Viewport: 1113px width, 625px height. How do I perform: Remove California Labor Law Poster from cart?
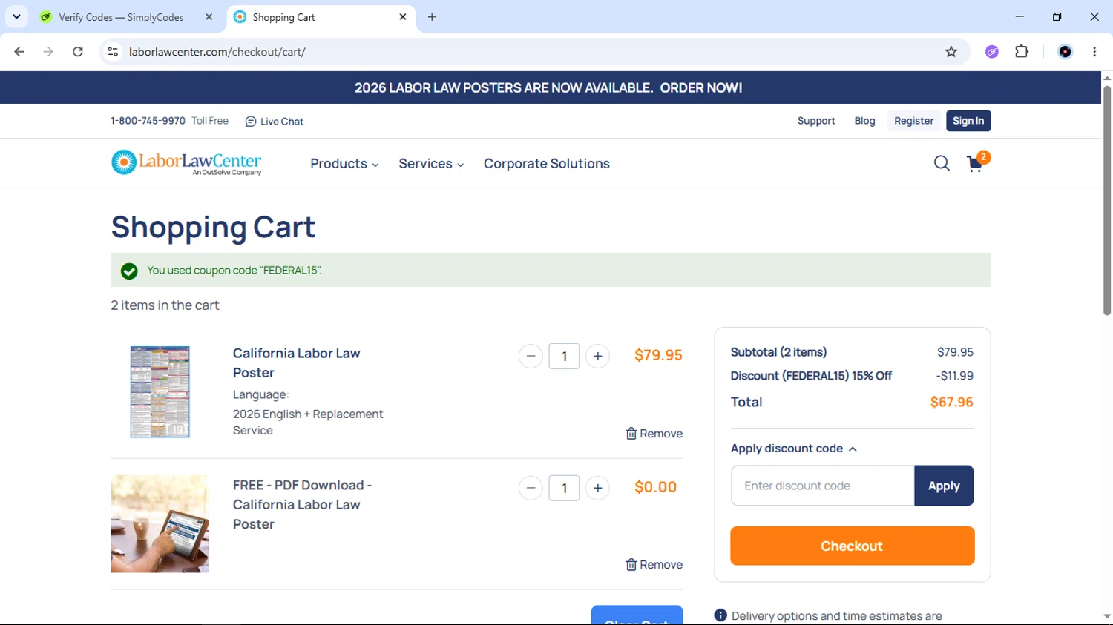tap(654, 434)
